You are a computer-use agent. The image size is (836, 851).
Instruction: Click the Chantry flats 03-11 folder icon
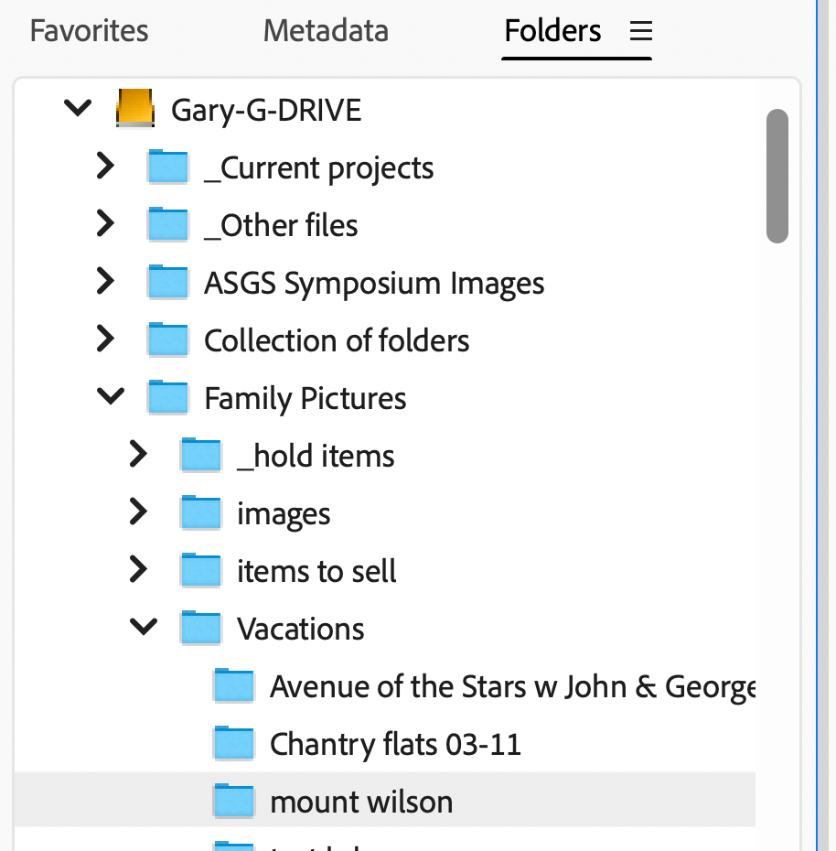point(234,742)
